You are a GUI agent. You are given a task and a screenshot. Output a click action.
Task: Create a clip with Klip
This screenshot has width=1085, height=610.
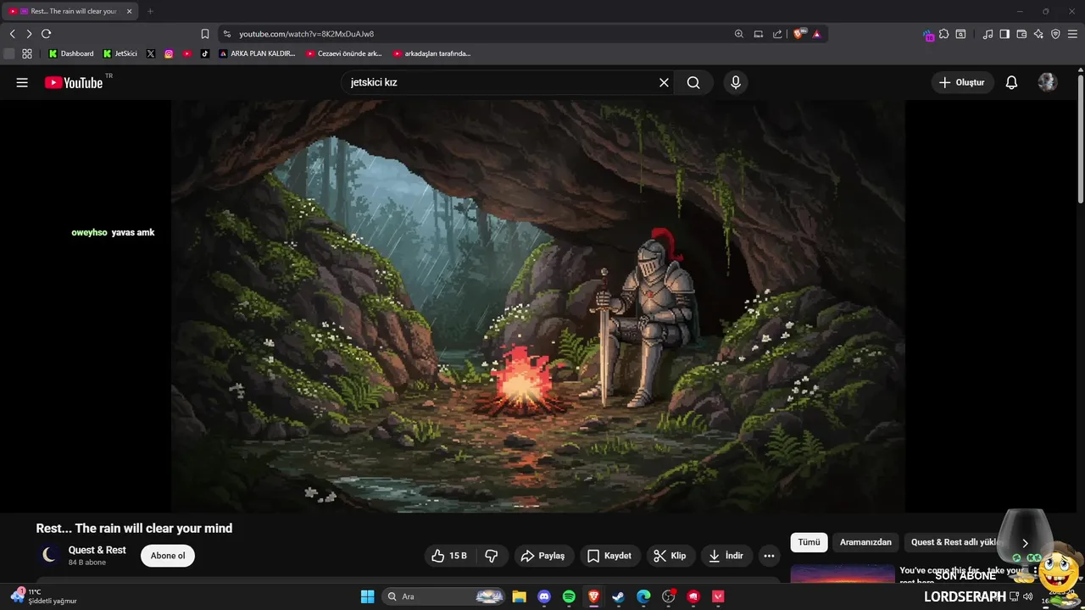pyautogui.click(x=670, y=556)
